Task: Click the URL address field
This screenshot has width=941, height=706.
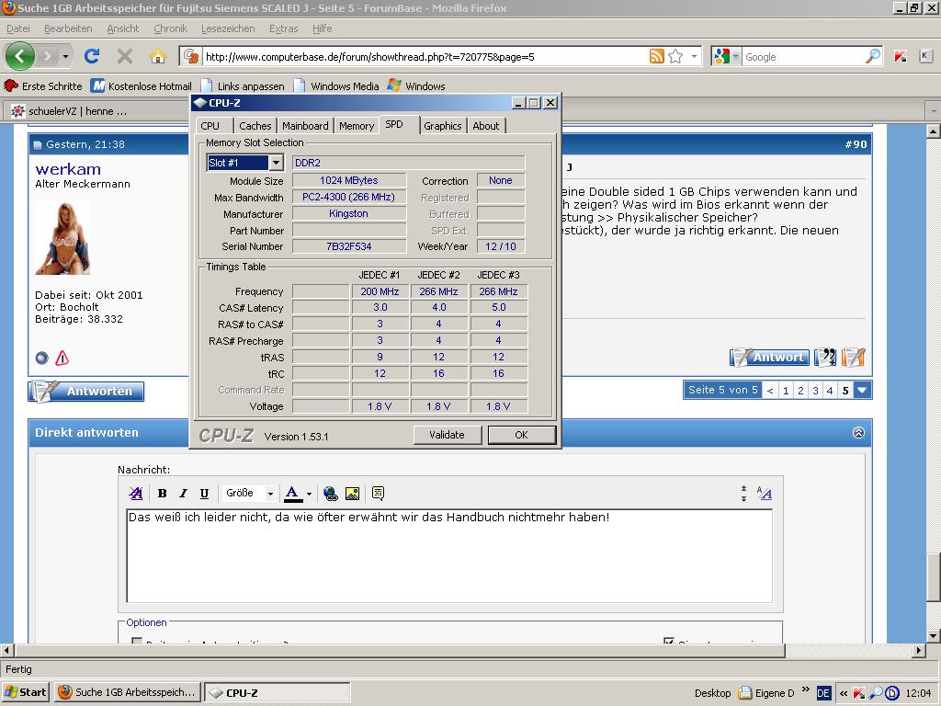Action: (x=425, y=57)
